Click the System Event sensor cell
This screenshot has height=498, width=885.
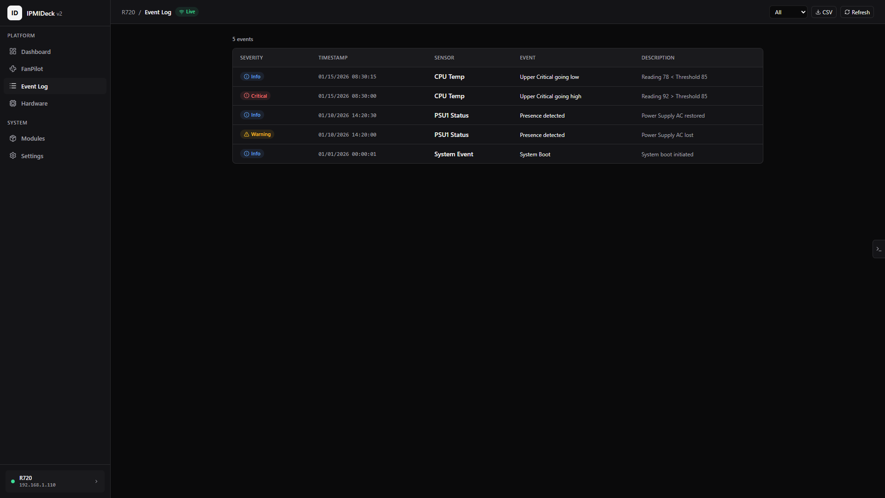454,154
